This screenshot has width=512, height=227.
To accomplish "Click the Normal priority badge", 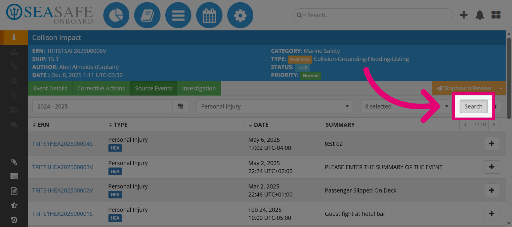I will pyautogui.click(x=310, y=75).
